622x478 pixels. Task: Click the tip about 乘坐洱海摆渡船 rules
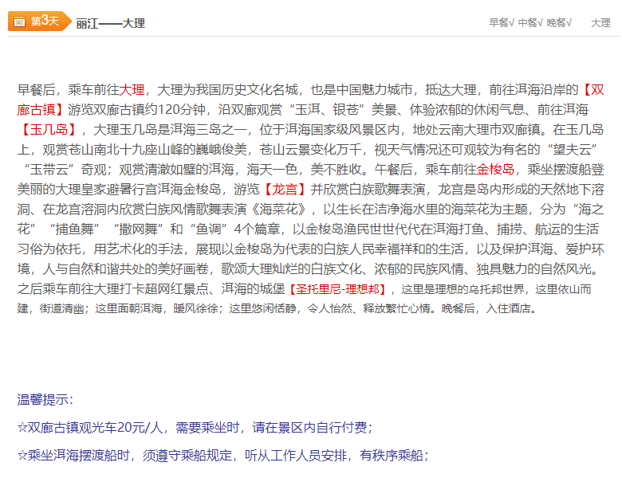tap(223, 456)
